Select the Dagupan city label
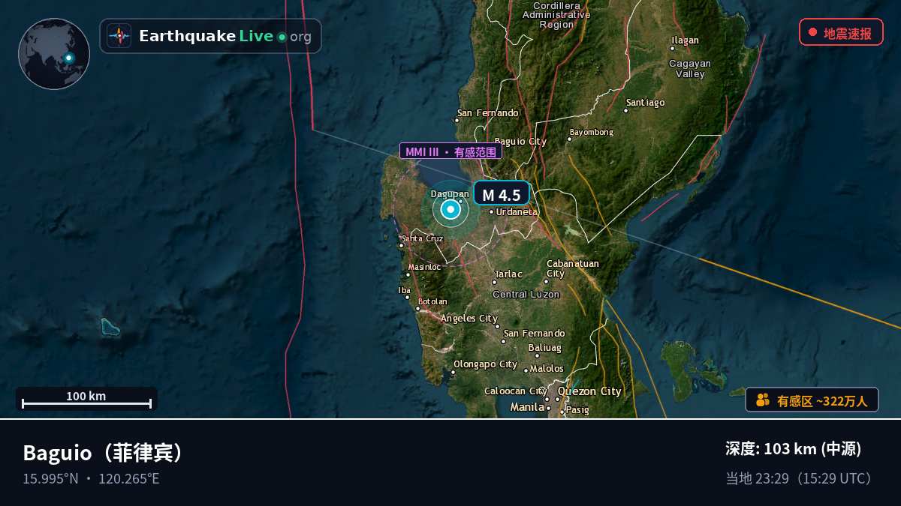 click(x=450, y=194)
